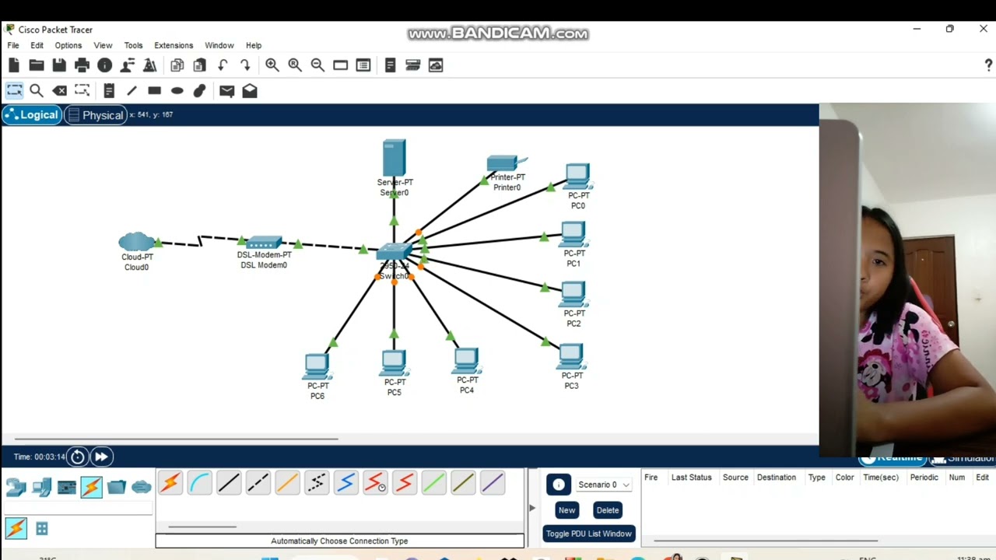
Task: Reset zoom level icon
Action: [295, 65]
